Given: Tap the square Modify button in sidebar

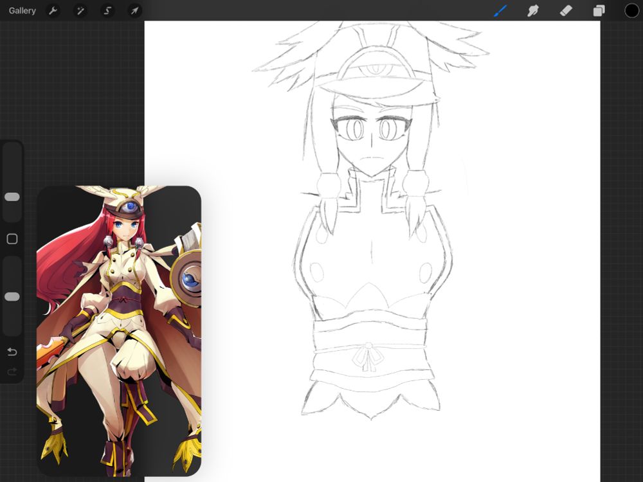Looking at the screenshot, I should coord(12,239).
